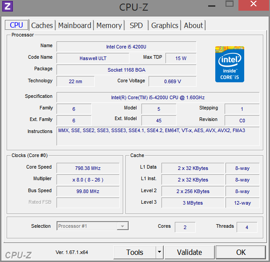This screenshot has height=262, width=270.
Task: Click the empty Rated FSB field
Action: 88,203
